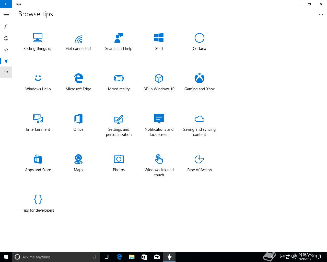Open the Microsoft Edge tips
The width and height of the screenshot is (327, 262).
78,82
